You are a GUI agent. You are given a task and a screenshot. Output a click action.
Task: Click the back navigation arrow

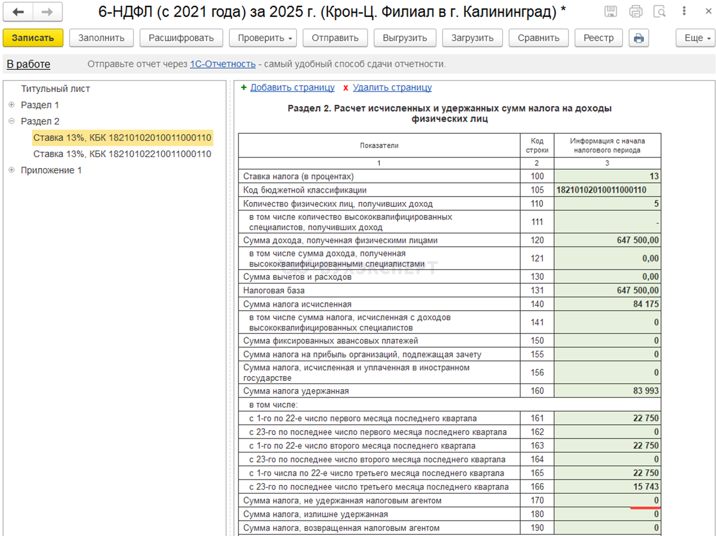18,12
